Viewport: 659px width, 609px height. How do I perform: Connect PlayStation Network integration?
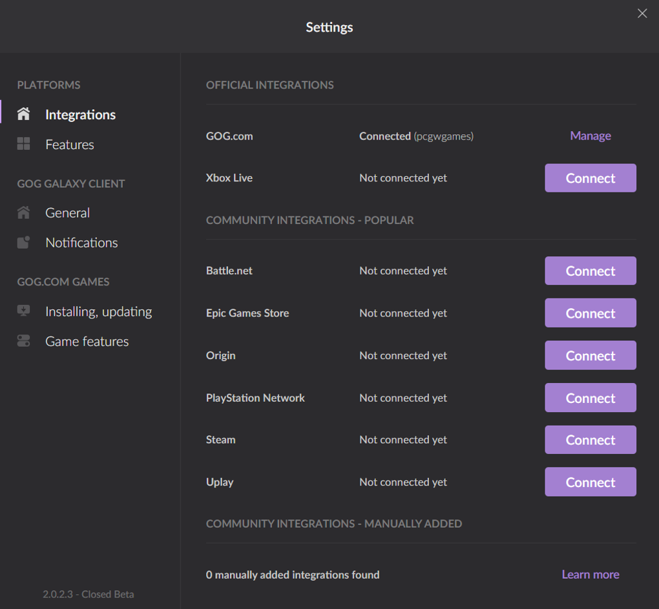(x=590, y=398)
